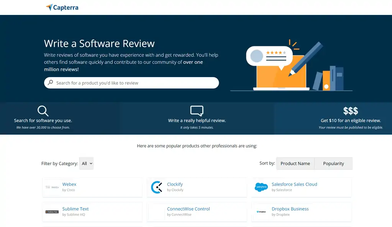This screenshot has height=227, width=392.
Task: Click the $$$ reward icon
Action: (x=350, y=111)
